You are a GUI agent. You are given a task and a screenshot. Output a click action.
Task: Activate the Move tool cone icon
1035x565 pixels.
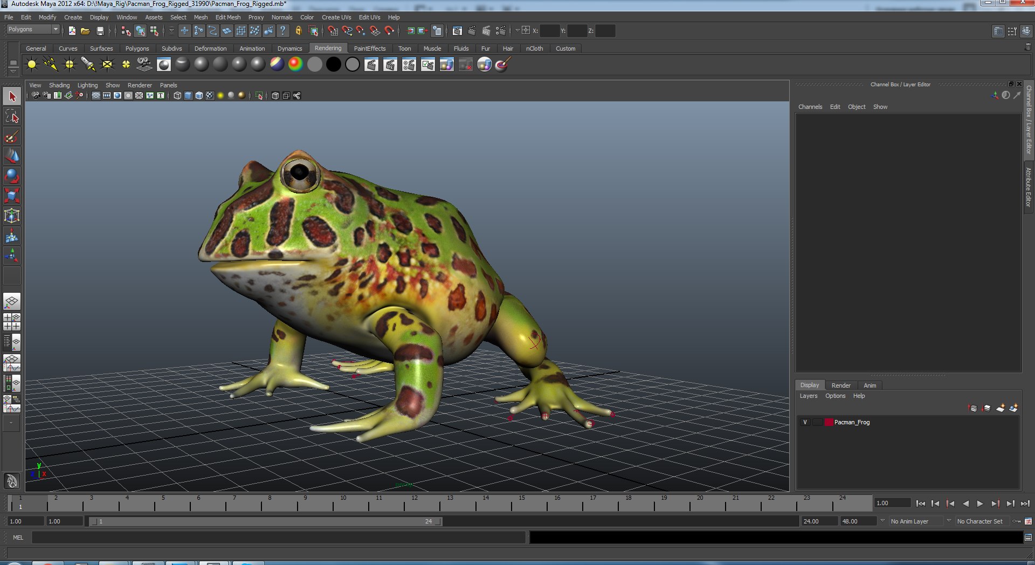pyautogui.click(x=12, y=156)
